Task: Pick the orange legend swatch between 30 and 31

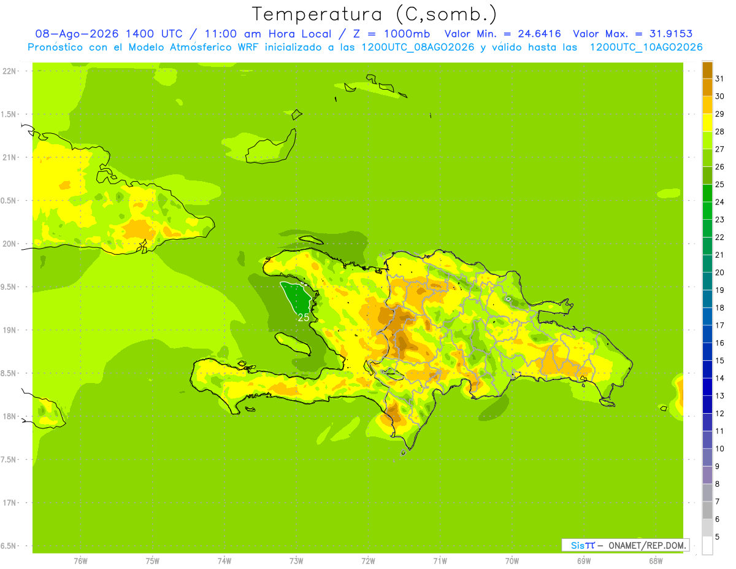Action: (707, 87)
